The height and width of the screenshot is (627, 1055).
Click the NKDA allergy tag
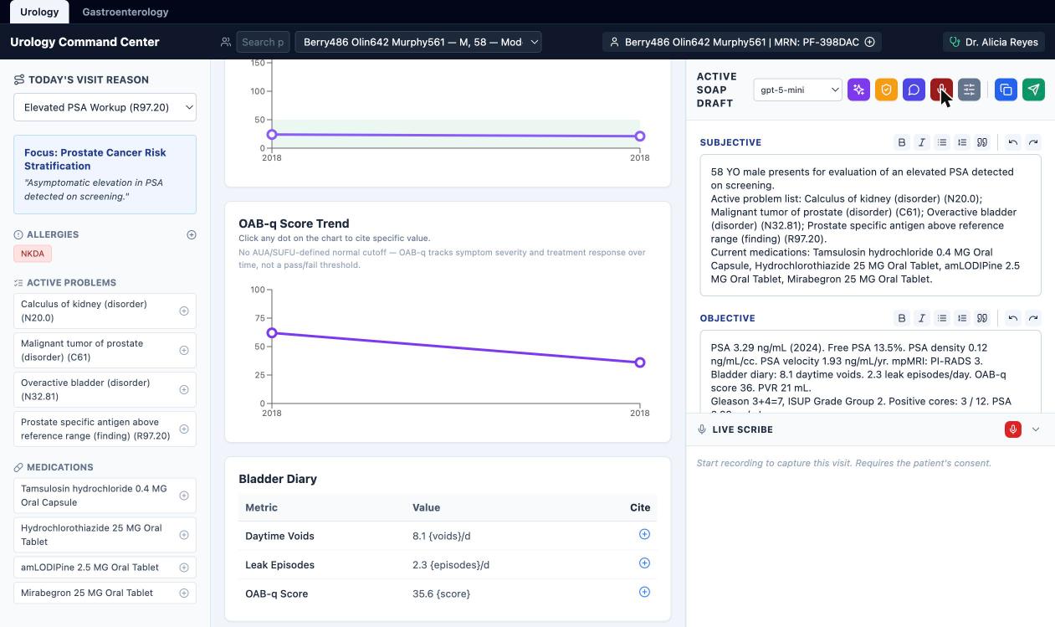point(33,254)
